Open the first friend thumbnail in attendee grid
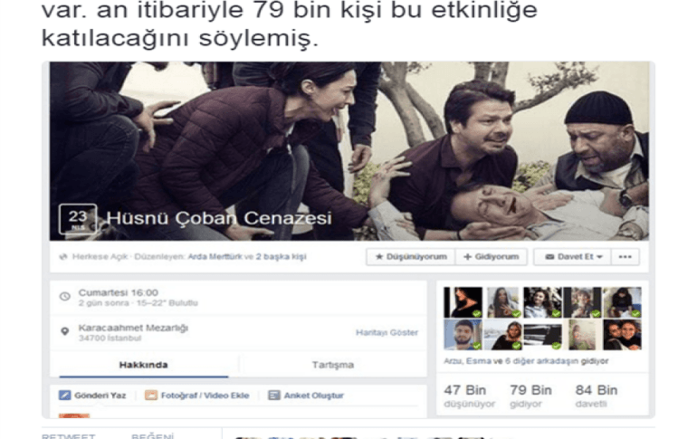Viewport: 697px width, 439px height. click(463, 302)
